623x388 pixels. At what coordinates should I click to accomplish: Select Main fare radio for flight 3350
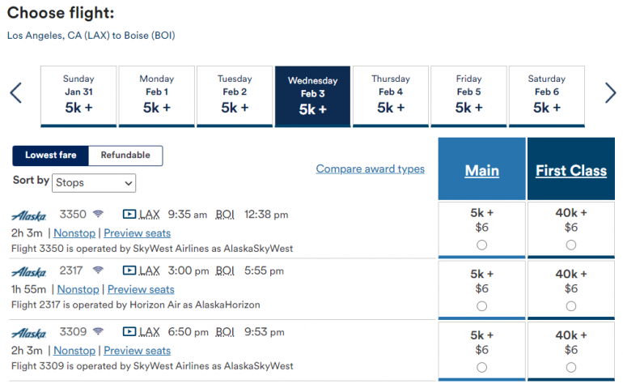[x=482, y=245]
